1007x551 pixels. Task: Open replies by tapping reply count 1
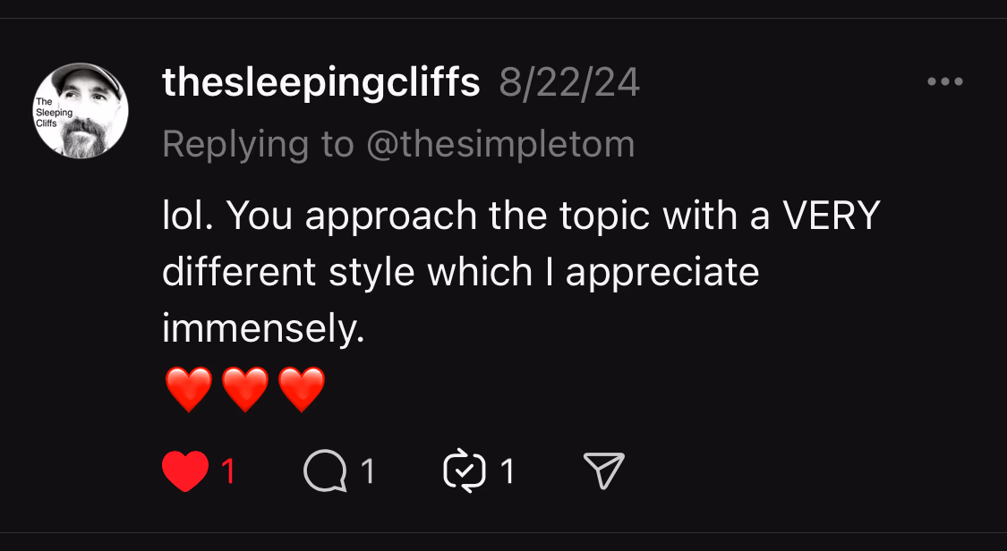coord(368,470)
